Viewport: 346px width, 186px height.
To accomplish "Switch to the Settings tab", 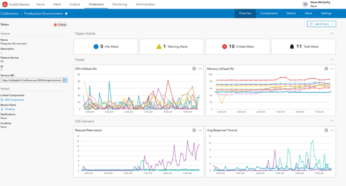I will 326,13.
